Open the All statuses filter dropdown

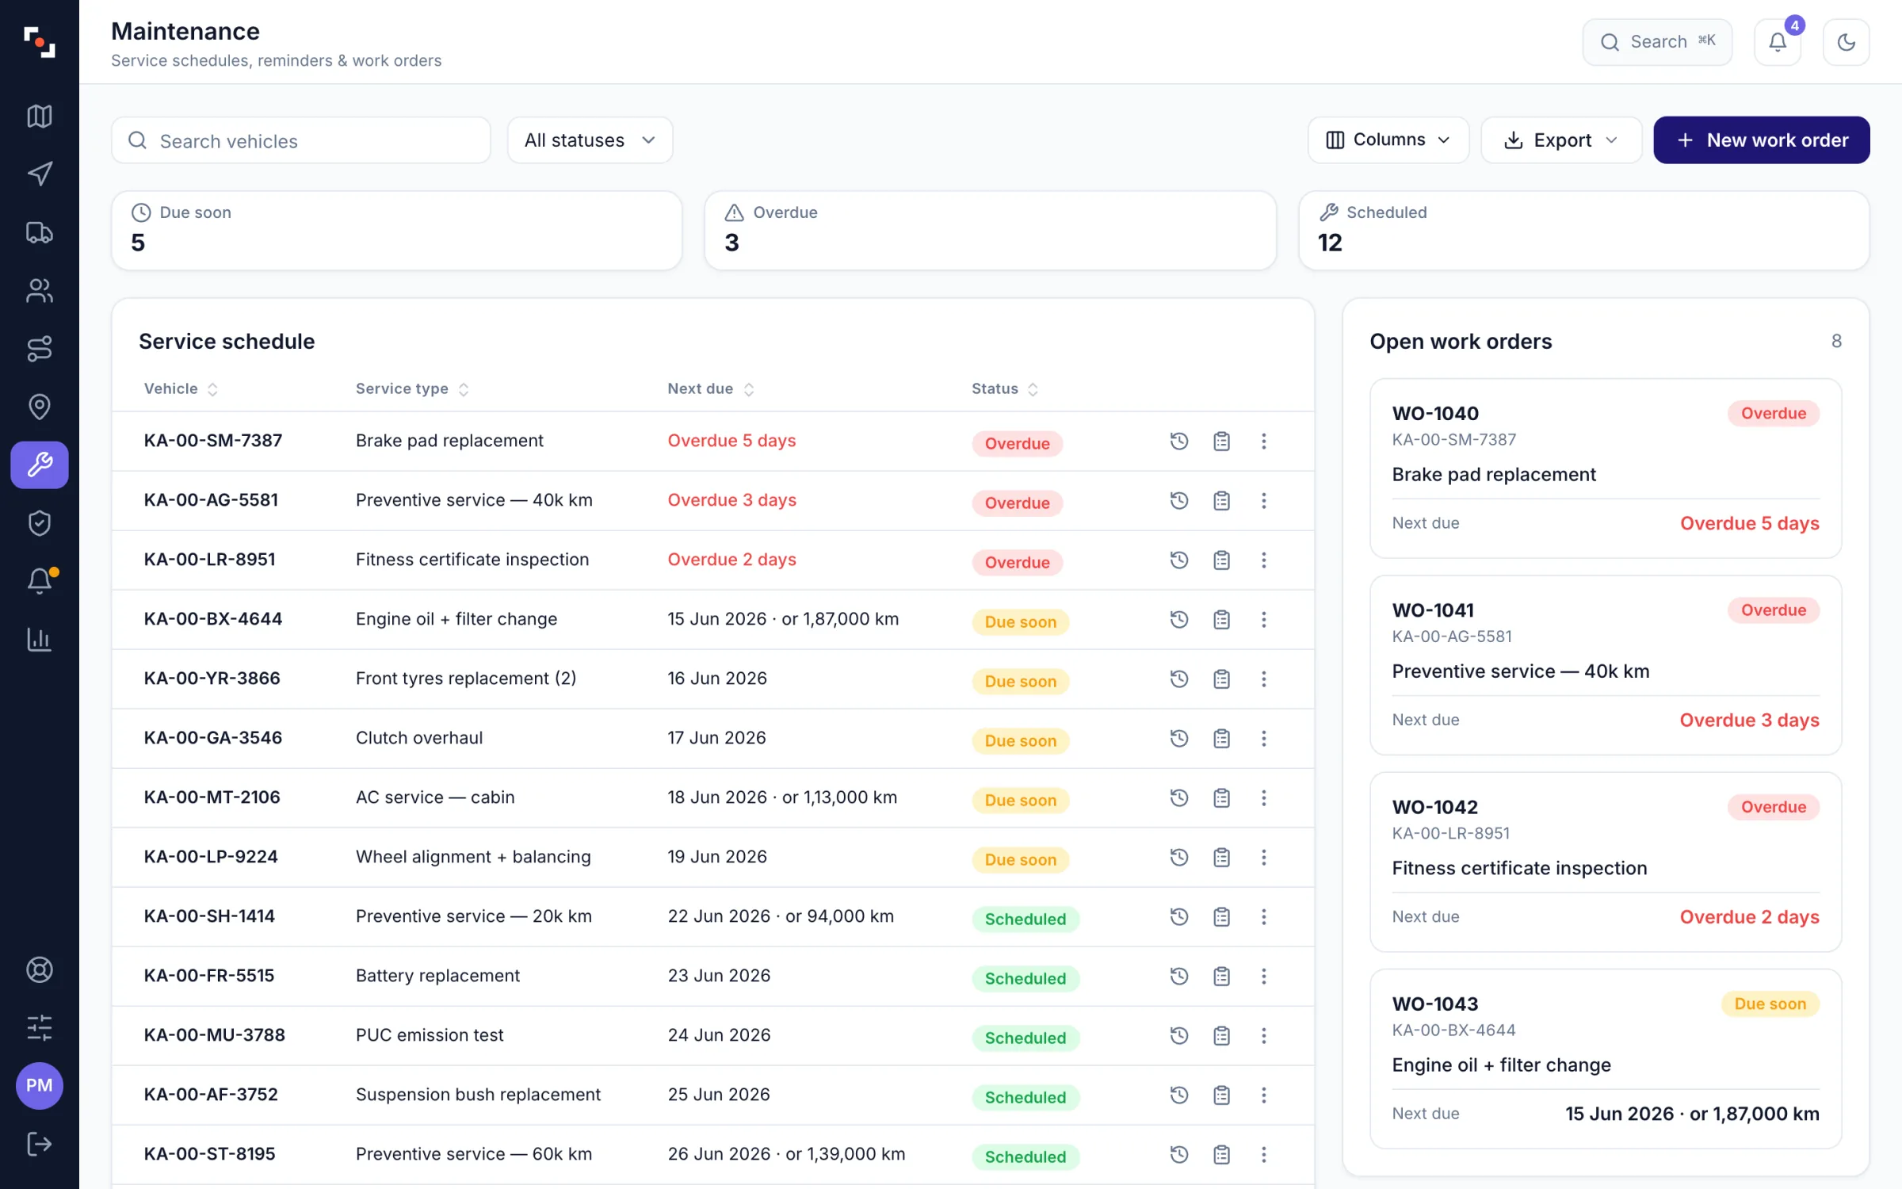click(x=590, y=140)
